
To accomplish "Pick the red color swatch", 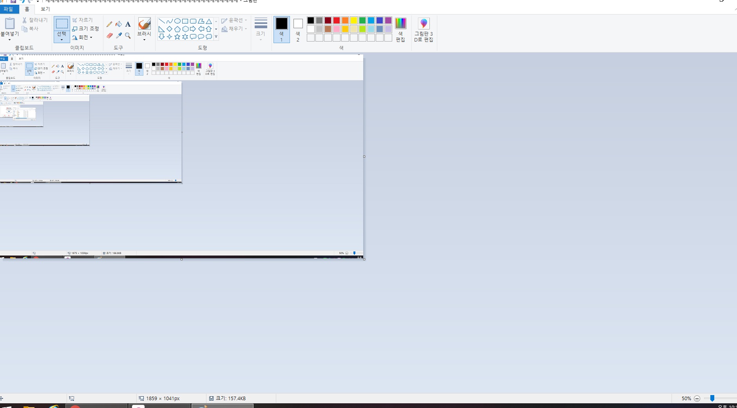I will tap(337, 20).
